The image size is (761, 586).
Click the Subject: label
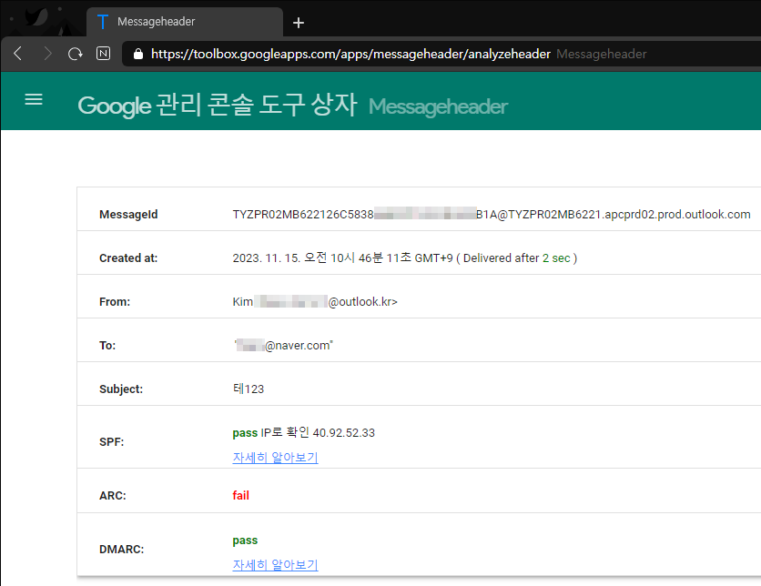tap(121, 389)
